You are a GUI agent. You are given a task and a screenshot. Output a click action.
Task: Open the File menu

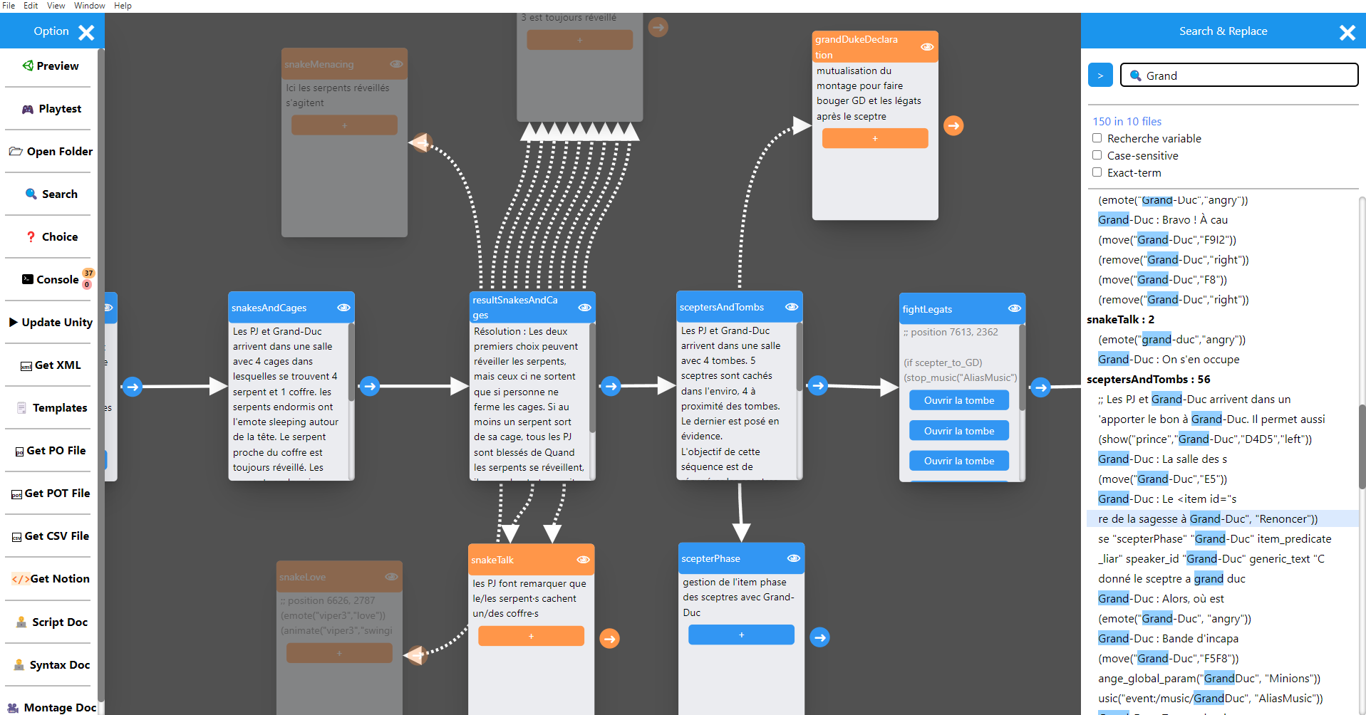point(9,6)
